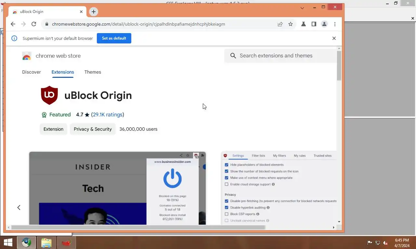The width and height of the screenshot is (416, 249).
Task: Switch to the Discover tab
Action: [x=32, y=72]
